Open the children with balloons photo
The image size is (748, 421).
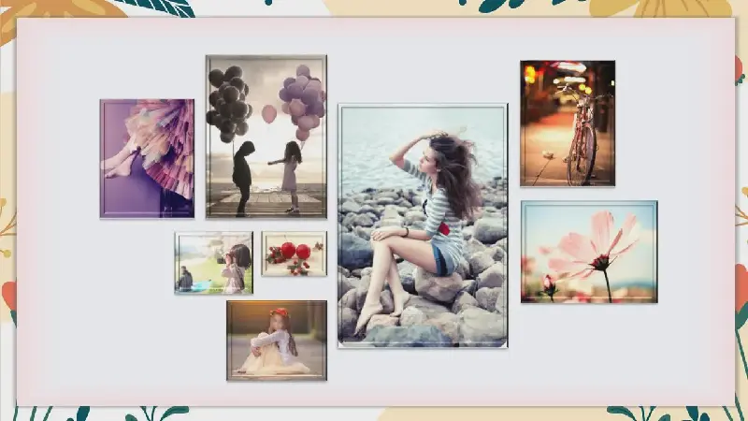(x=266, y=137)
